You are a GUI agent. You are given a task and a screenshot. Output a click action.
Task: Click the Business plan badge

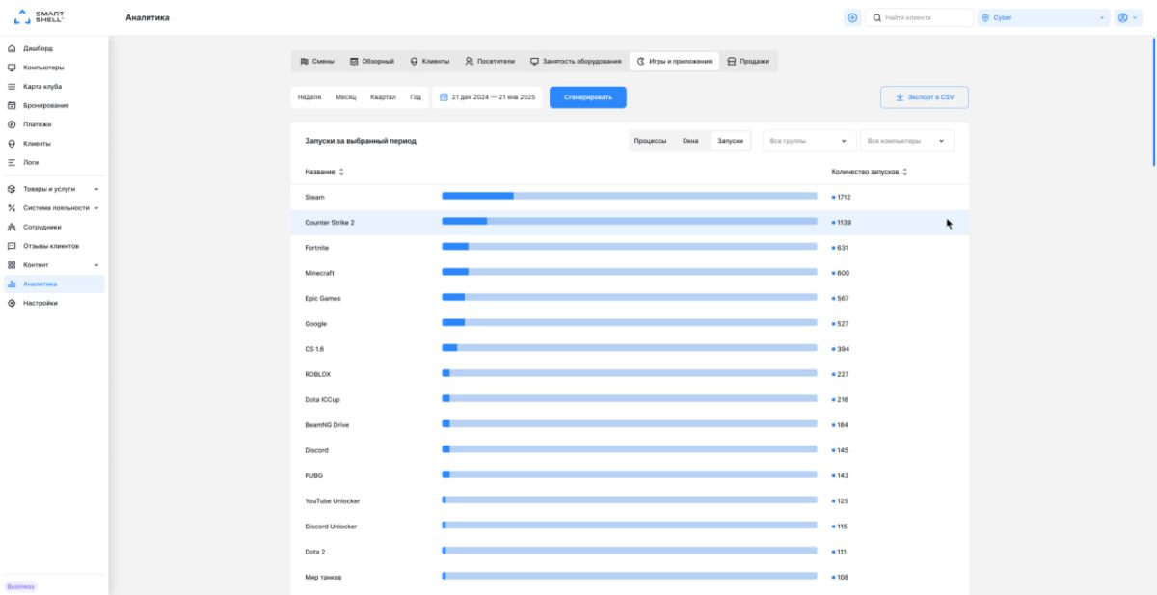[20, 586]
